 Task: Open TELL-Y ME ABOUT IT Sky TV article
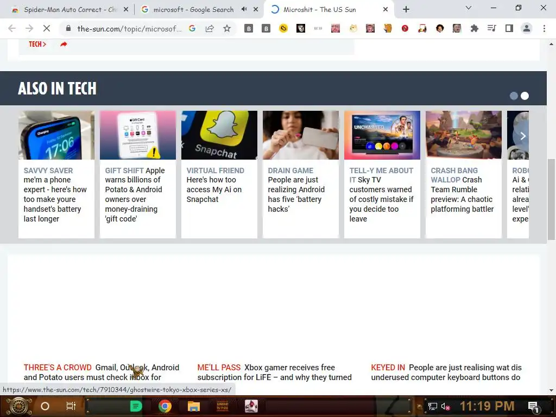[382, 195]
